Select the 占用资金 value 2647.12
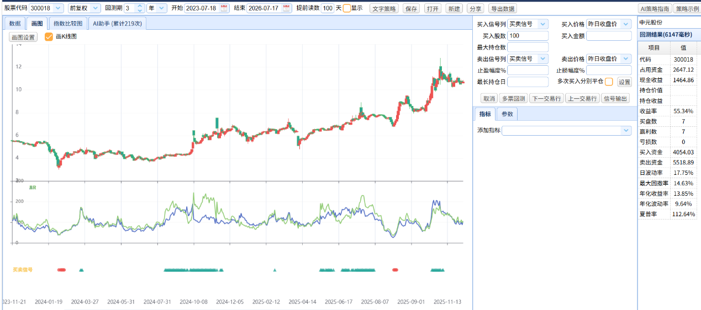The height and width of the screenshot is (310, 701). pyautogui.click(x=683, y=70)
